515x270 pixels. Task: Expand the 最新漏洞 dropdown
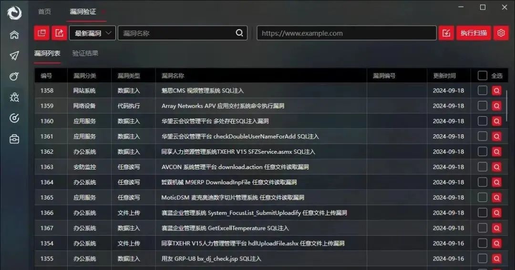(93, 33)
